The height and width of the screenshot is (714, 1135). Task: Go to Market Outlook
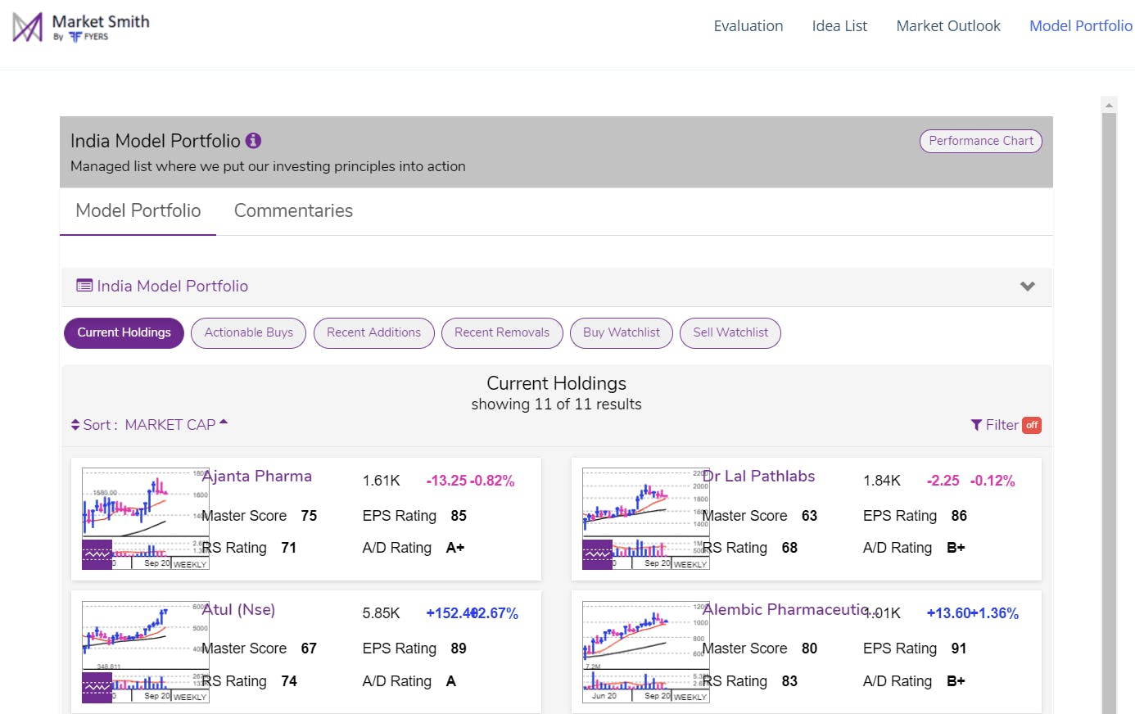click(x=948, y=26)
